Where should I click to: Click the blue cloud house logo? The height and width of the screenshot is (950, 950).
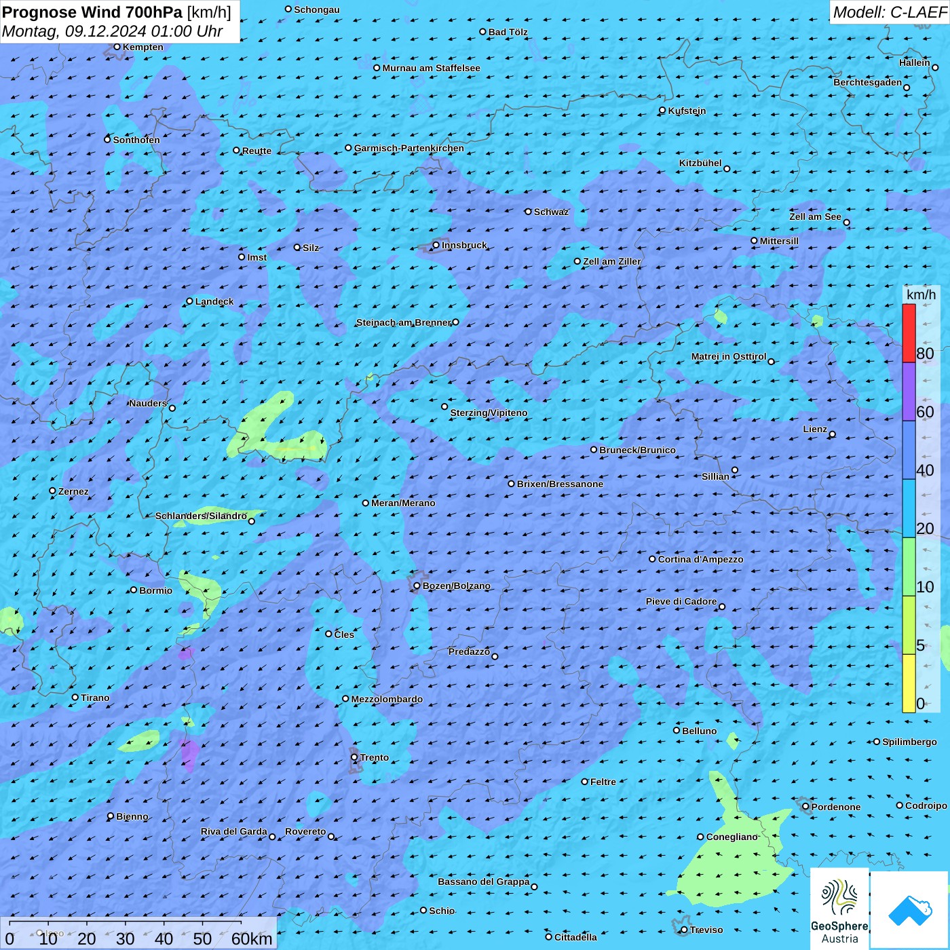[x=910, y=910]
